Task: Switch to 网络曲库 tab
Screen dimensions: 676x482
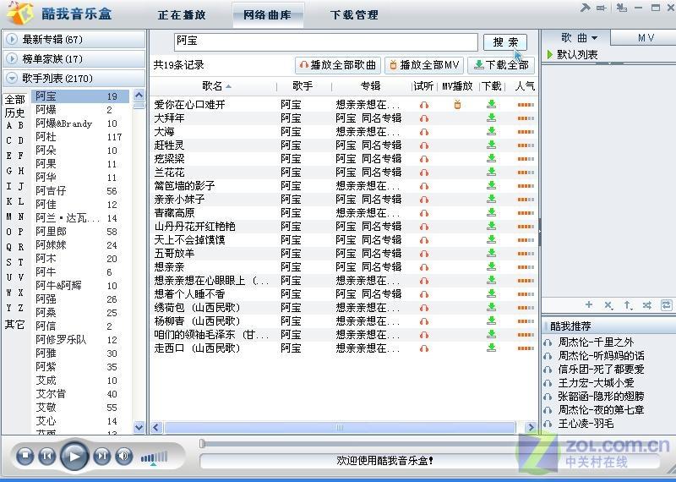Action: point(267,14)
